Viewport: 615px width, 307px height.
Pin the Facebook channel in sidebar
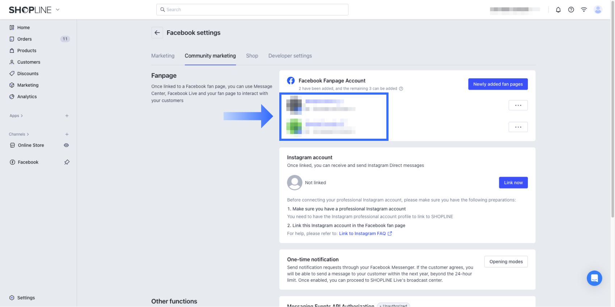coord(67,162)
